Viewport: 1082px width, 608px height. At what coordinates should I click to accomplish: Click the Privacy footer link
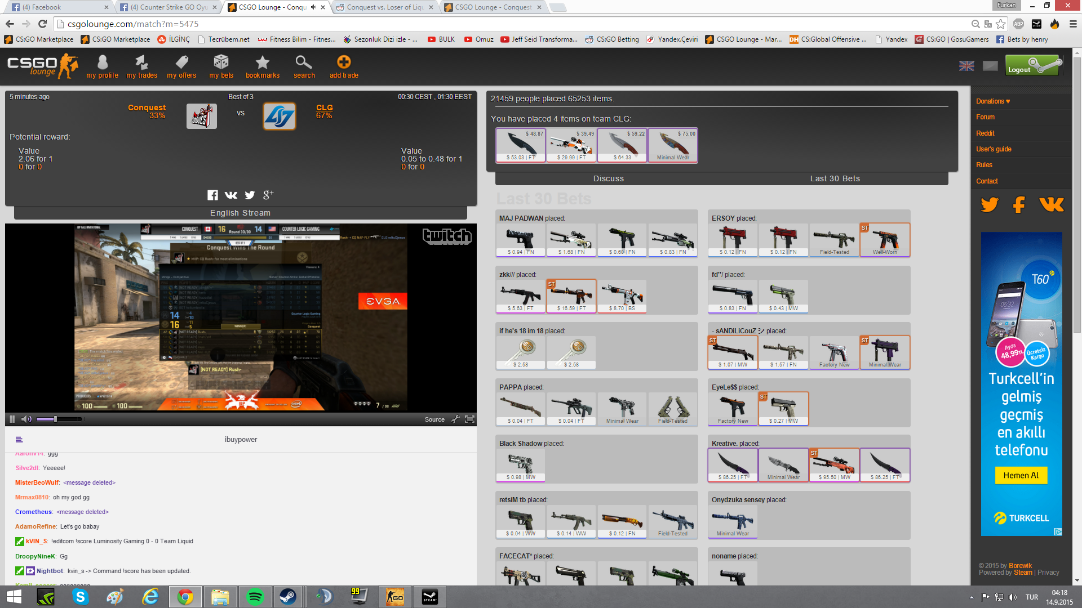click(x=1048, y=573)
